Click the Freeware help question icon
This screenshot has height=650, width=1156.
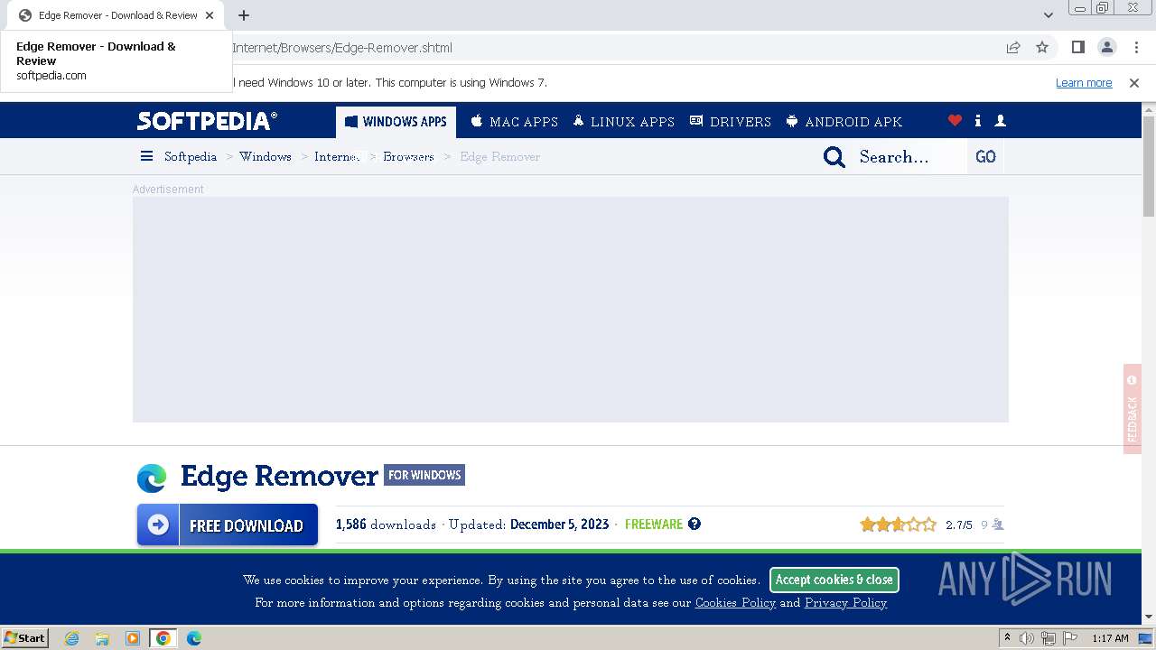695,524
